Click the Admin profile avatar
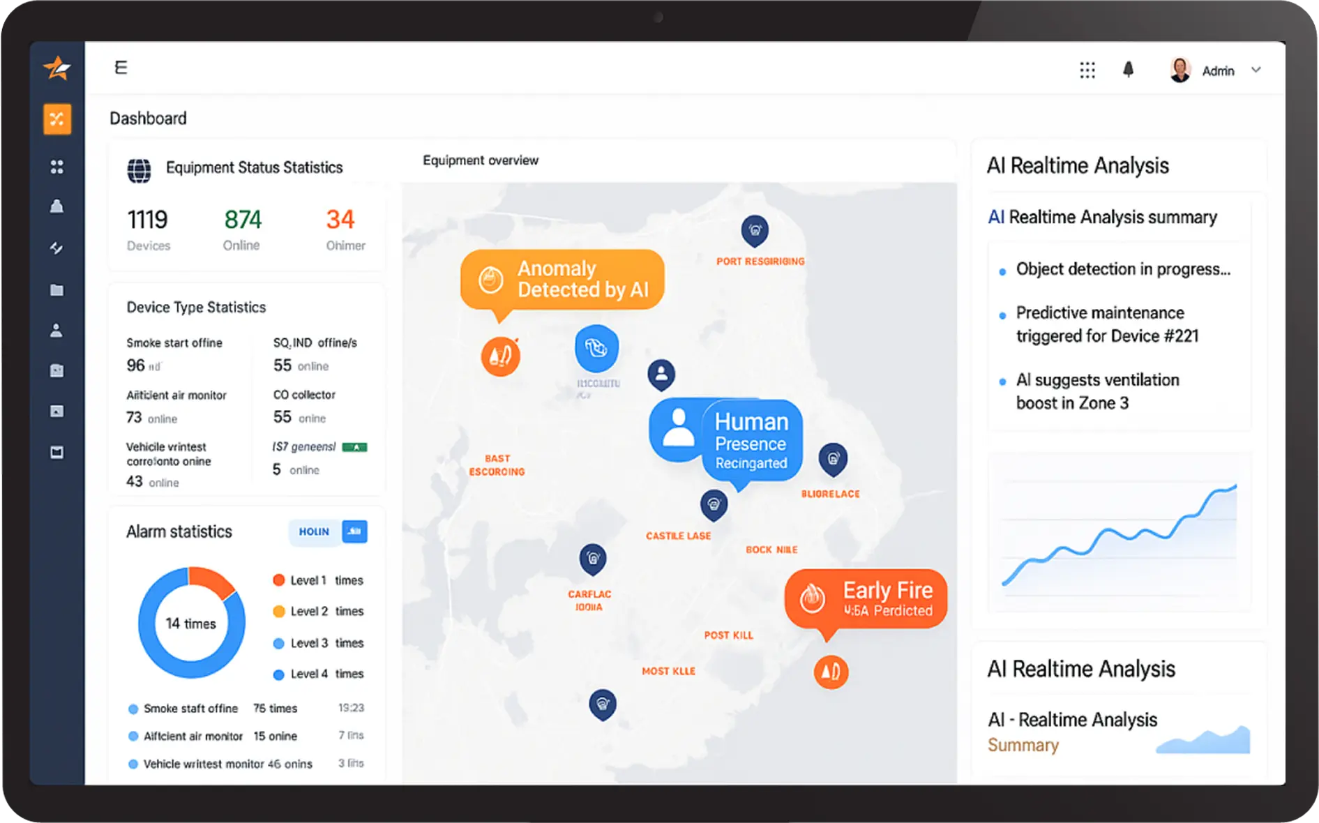The width and height of the screenshot is (1319, 823). click(x=1179, y=70)
